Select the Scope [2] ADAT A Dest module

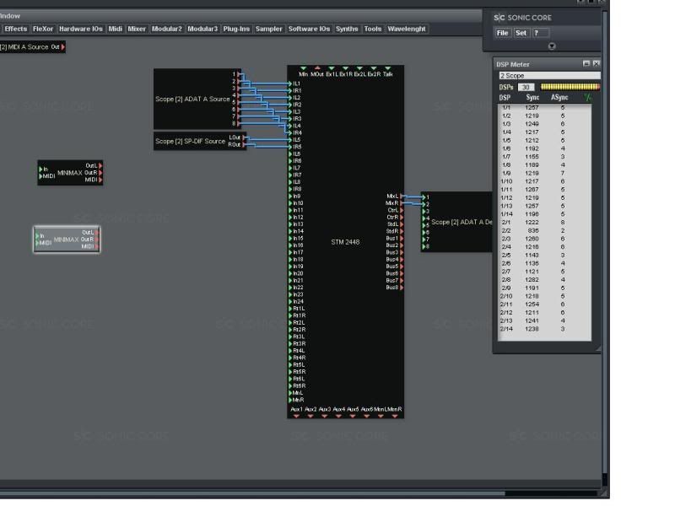pyautogui.click(x=456, y=222)
